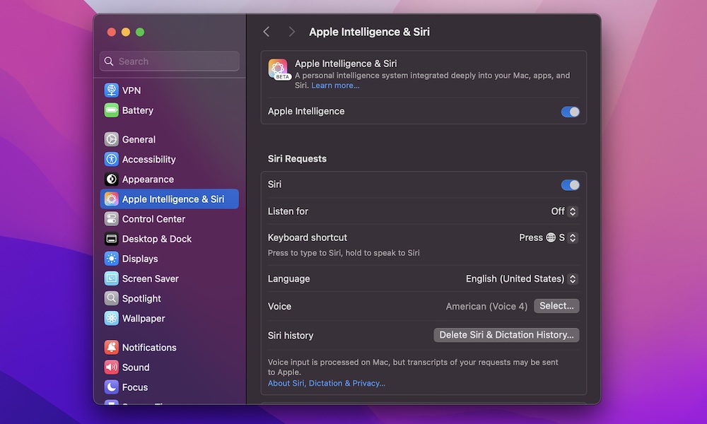Open Battery settings from sidebar
Viewport: 707px width, 424px height.
pos(113,110)
